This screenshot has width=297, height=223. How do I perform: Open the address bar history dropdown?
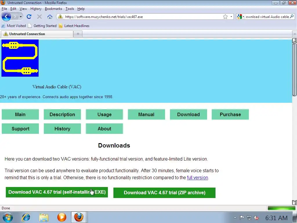231,17
